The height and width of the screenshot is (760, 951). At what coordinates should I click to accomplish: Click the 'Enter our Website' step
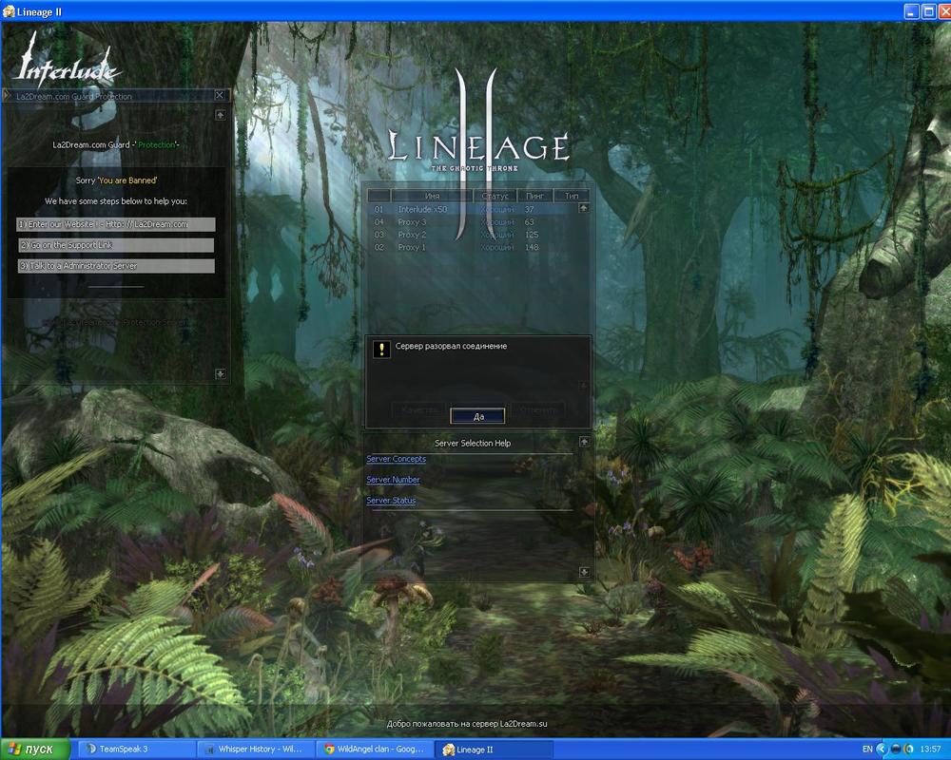click(116, 224)
